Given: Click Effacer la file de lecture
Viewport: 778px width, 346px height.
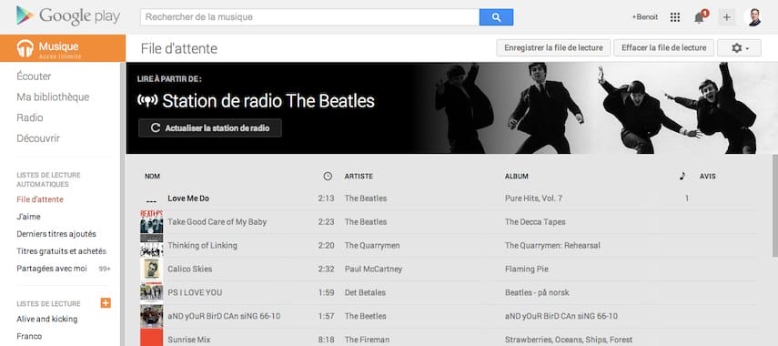Looking at the screenshot, I should pyautogui.click(x=664, y=47).
